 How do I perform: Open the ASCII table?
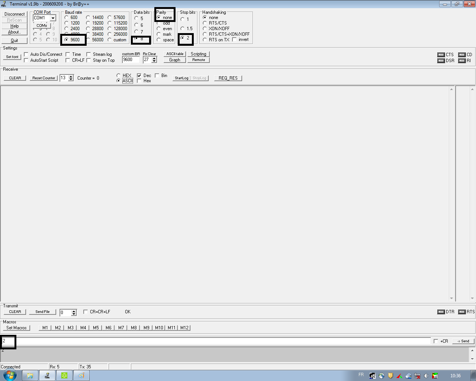pos(175,54)
